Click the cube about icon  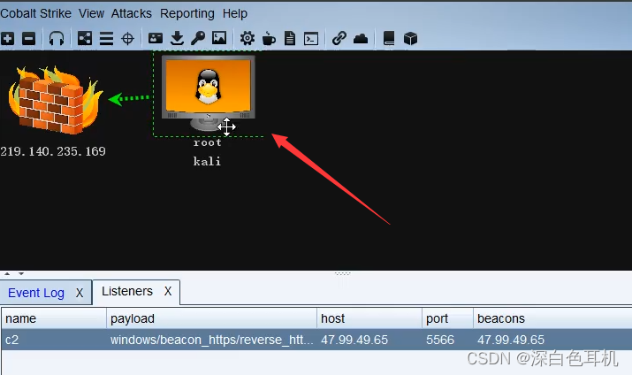(x=410, y=39)
